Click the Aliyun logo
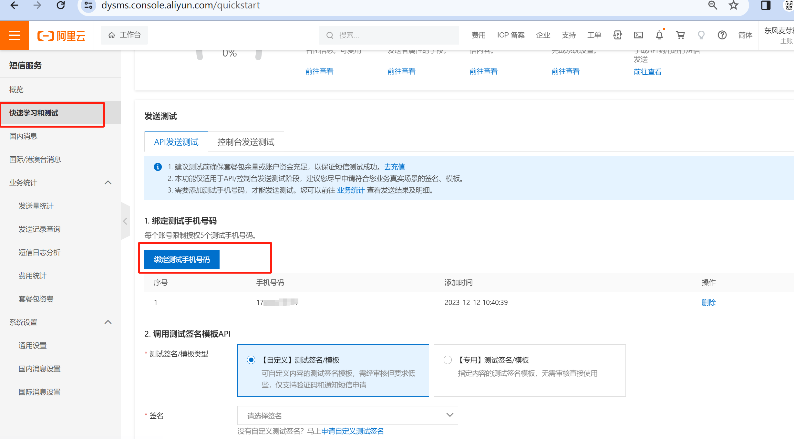The width and height of the screenshot is (794, 439). [61, 36]
